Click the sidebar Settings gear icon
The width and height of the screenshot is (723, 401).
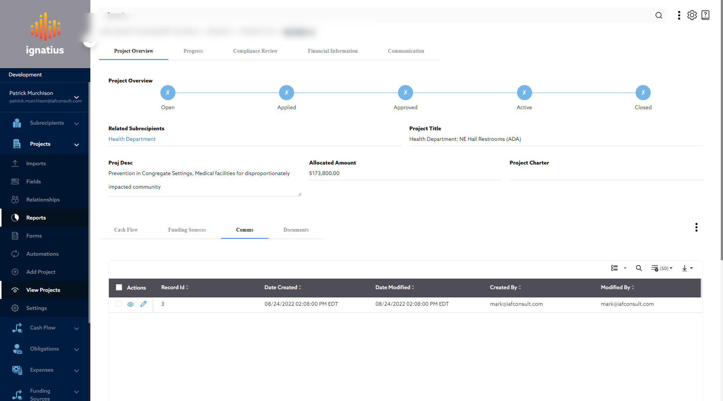pyautogui.click(x=15, y=308)
